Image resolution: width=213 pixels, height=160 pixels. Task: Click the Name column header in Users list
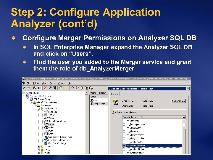click(x=99, y=97)
